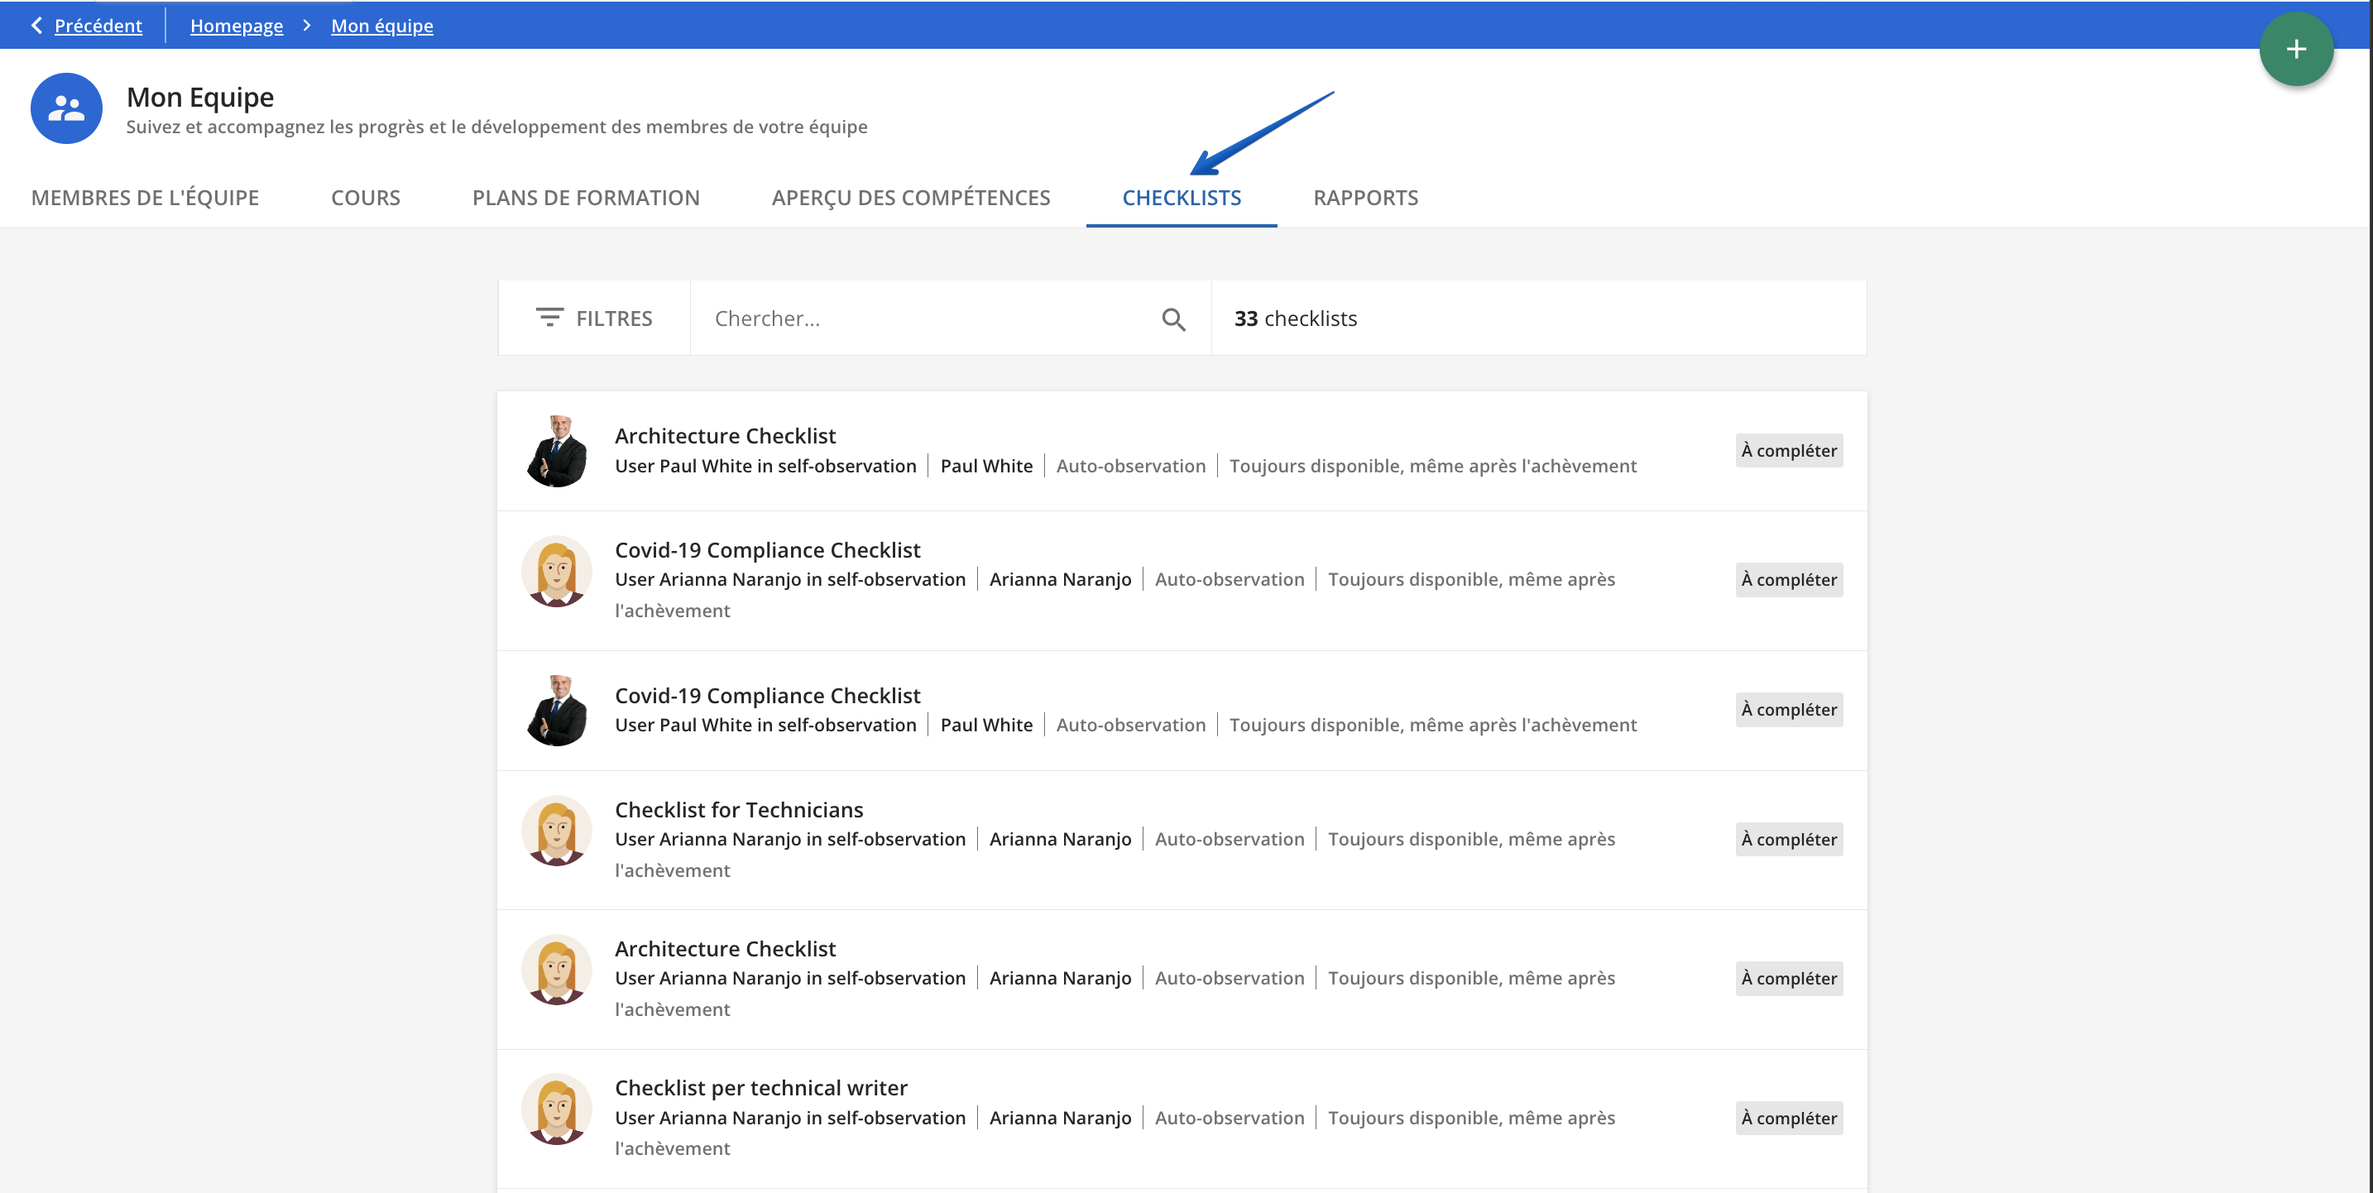
Task: Select the Auto-observation label on Architecture Checklist
Action: [1130, 465]
